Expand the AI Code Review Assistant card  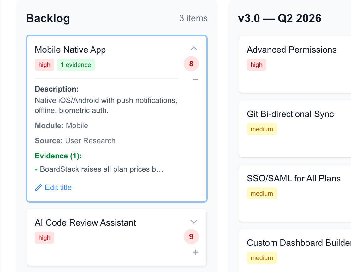coord(193,222)
